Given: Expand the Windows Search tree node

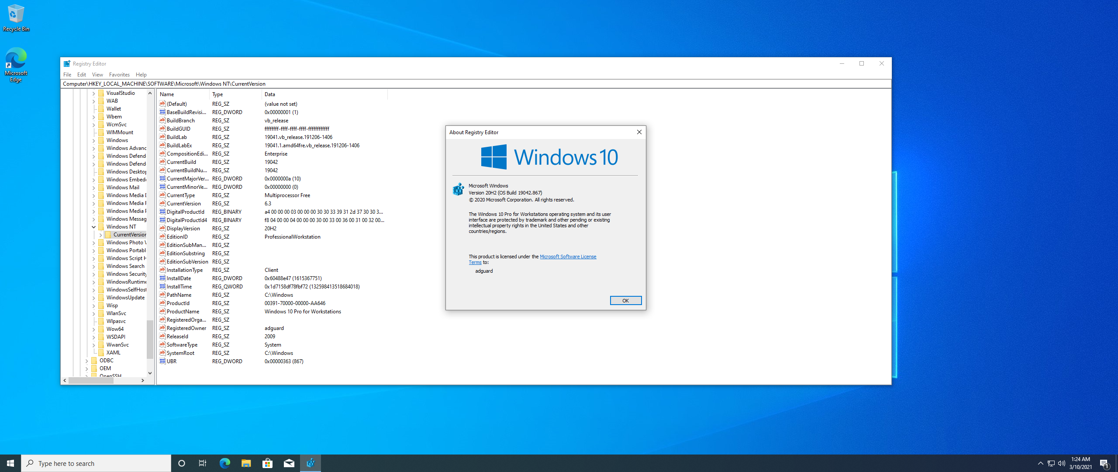Looking at the screenshot, I should tap(93, 266).
